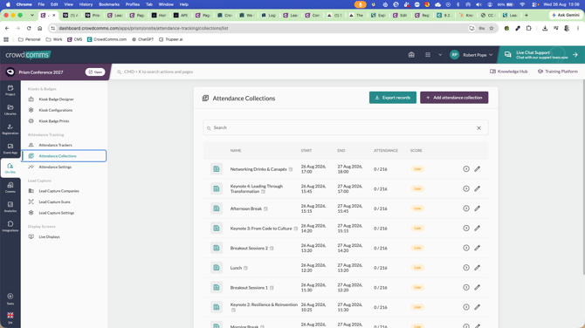Click the crowdcomms logo
The width and height of the screenshot is (585, 328).
click(27, 55)
